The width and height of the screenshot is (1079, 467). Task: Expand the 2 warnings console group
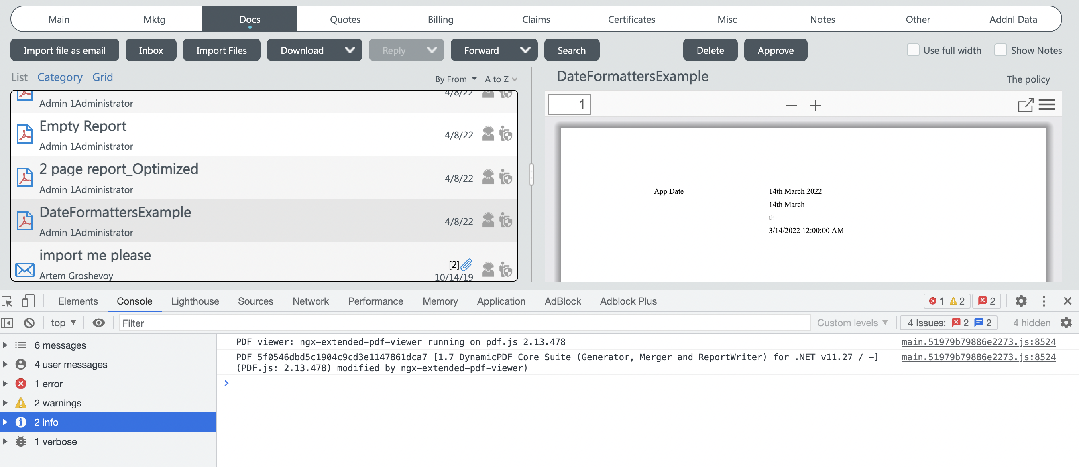(5, 402)
